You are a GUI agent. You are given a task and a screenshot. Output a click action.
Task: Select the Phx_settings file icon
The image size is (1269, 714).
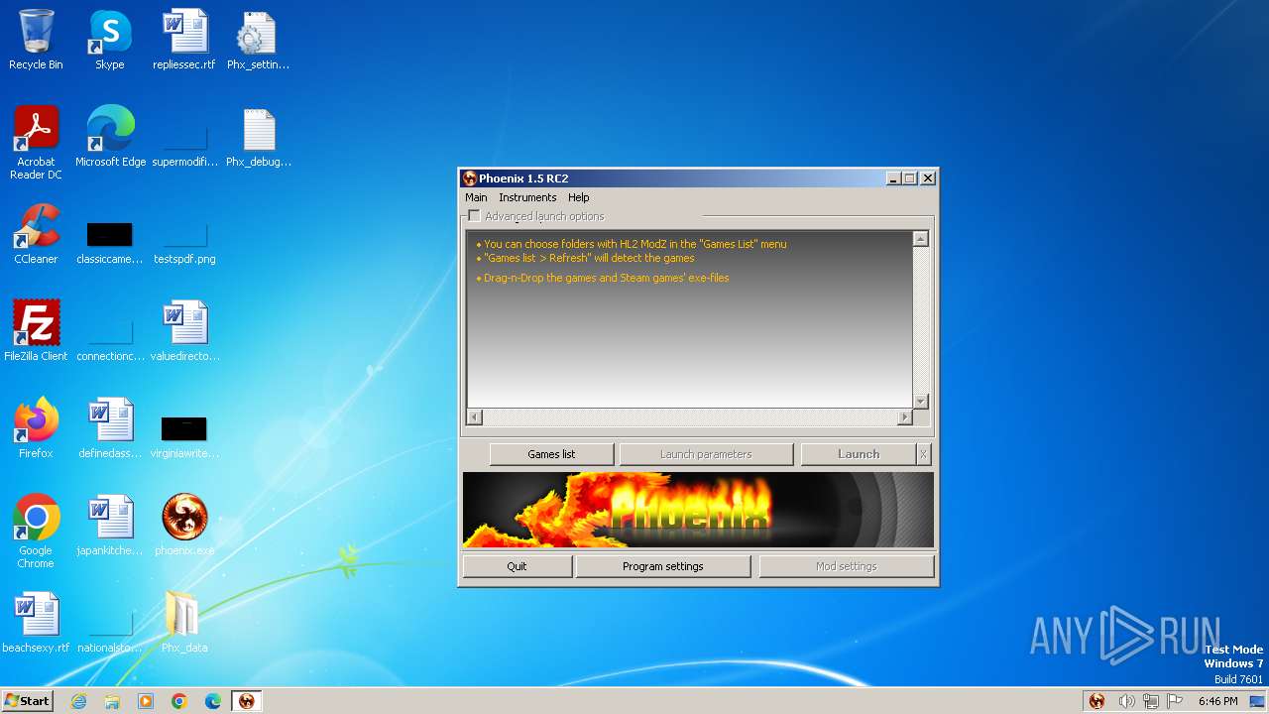point(258,40)
